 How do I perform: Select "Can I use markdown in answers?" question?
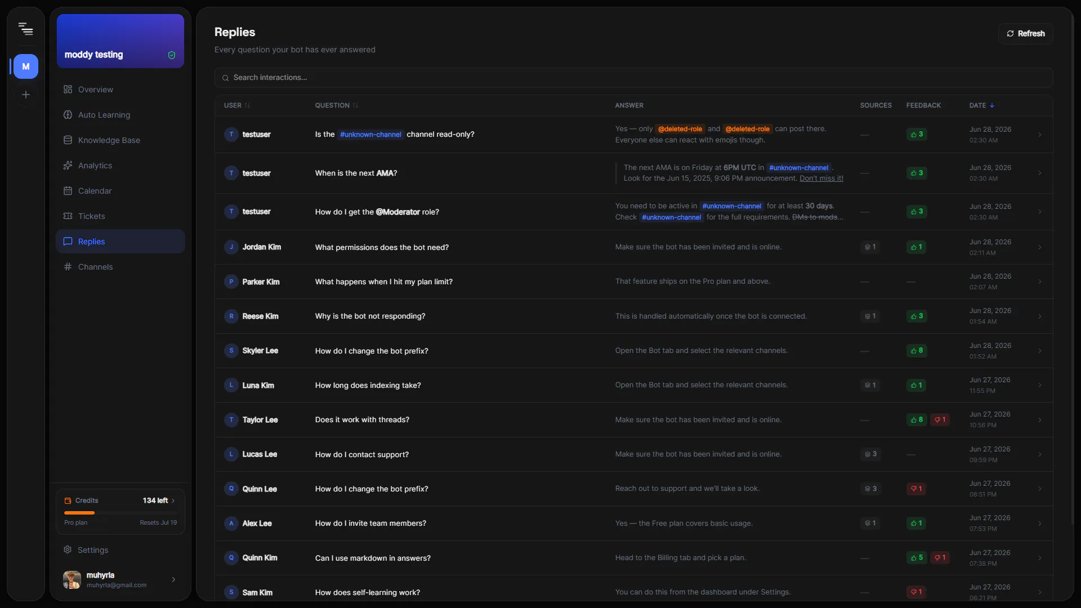[x=373, y=558]
